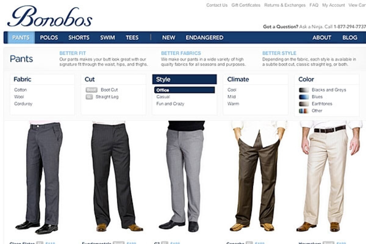Open the Returns & Exchanges link
Screen dimensions: 366x244
[285, 5]
